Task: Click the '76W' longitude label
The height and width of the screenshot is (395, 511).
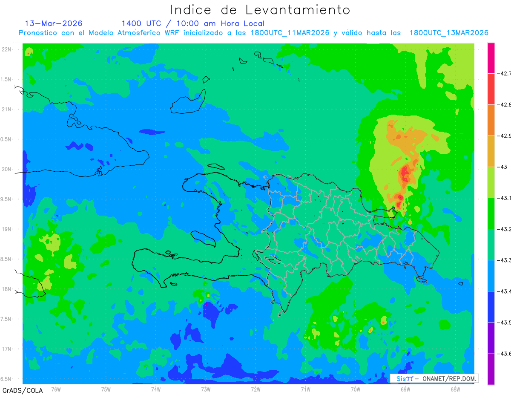Action: (56, 389)
